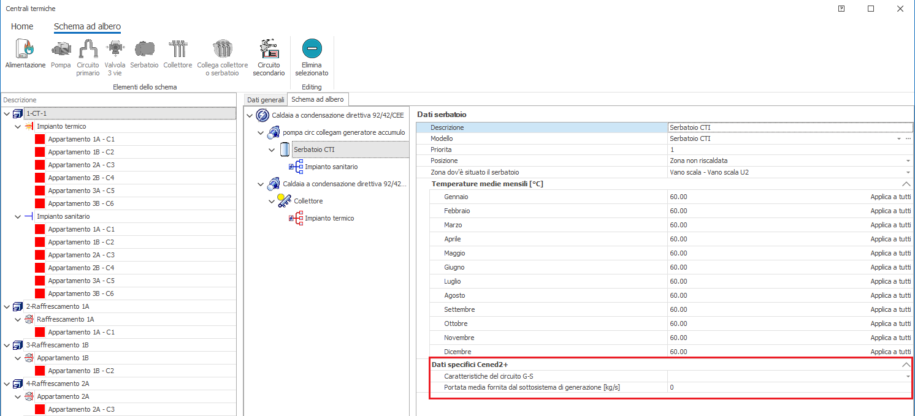
Task: Click the Alimentazione toolbar icon
Action: 25,50
